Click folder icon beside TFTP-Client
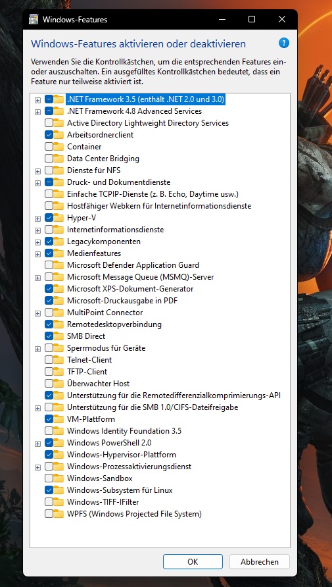Image resolution: width=332 pixels, height=587 pixels. pos(59,371)
